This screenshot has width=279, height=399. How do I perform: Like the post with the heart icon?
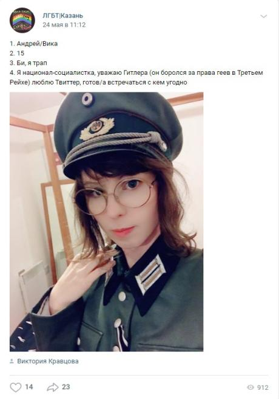coord(16,387)
